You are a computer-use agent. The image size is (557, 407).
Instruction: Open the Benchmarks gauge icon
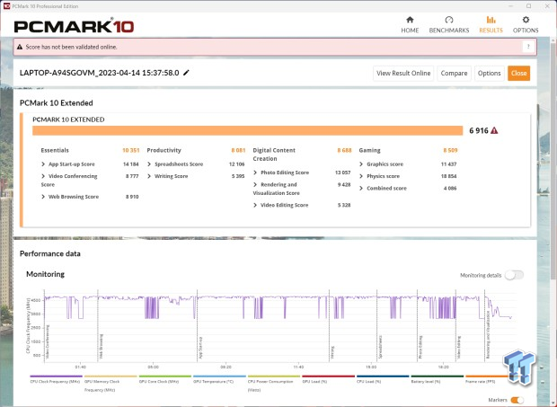coord(449,20)
